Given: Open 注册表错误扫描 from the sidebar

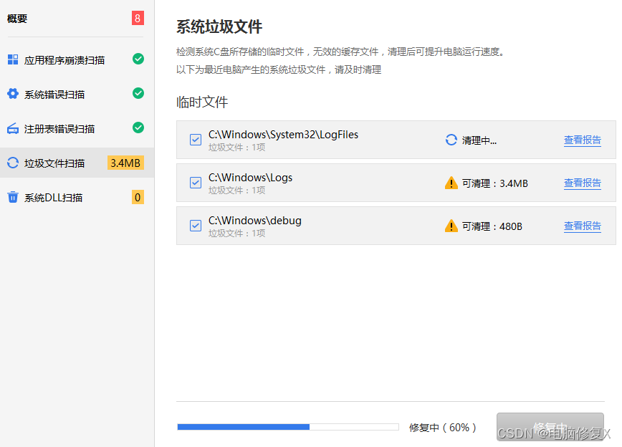Looking at the screenshot, I should tap(12, 128).
